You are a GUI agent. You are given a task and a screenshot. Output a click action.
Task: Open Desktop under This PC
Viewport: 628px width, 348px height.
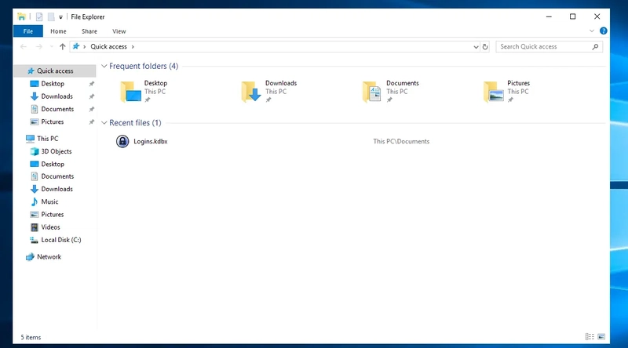coord(53,165)
